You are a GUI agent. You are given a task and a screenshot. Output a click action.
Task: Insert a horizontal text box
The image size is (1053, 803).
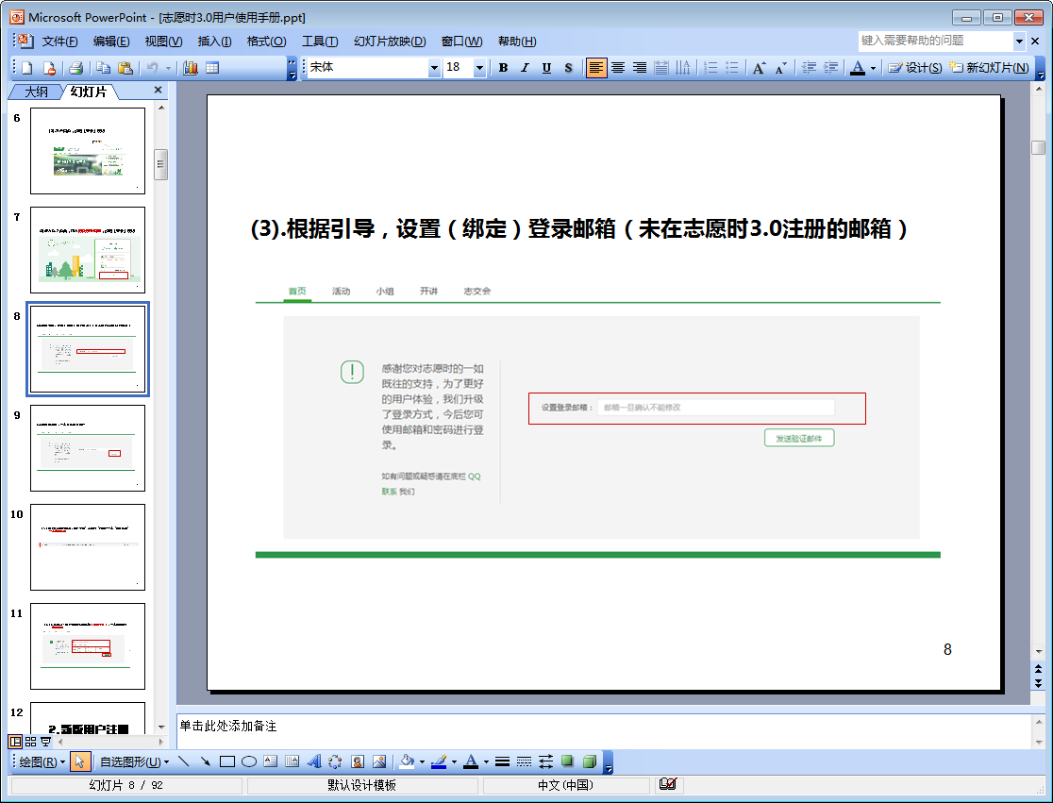[x=270, y=761]
